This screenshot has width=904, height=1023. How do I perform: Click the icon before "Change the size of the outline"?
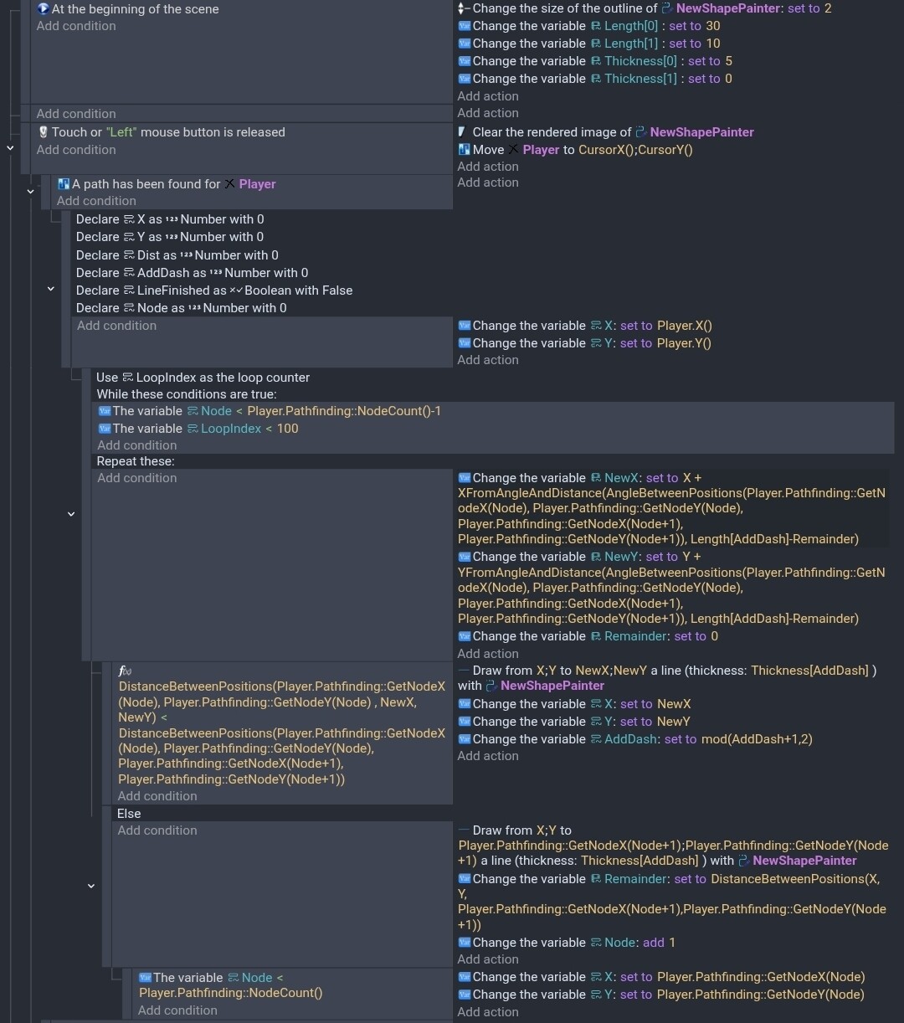(464, 8)
